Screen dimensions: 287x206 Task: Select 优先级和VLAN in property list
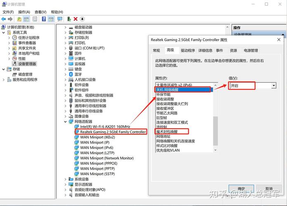coord(168,150)
